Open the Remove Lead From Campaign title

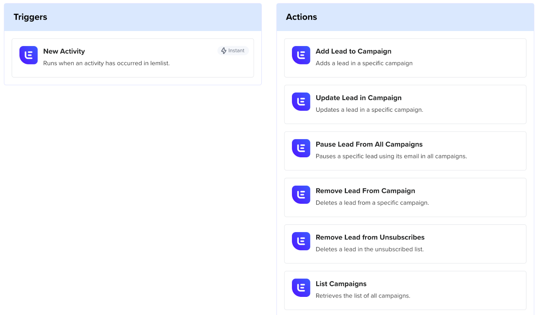[365, 190]
